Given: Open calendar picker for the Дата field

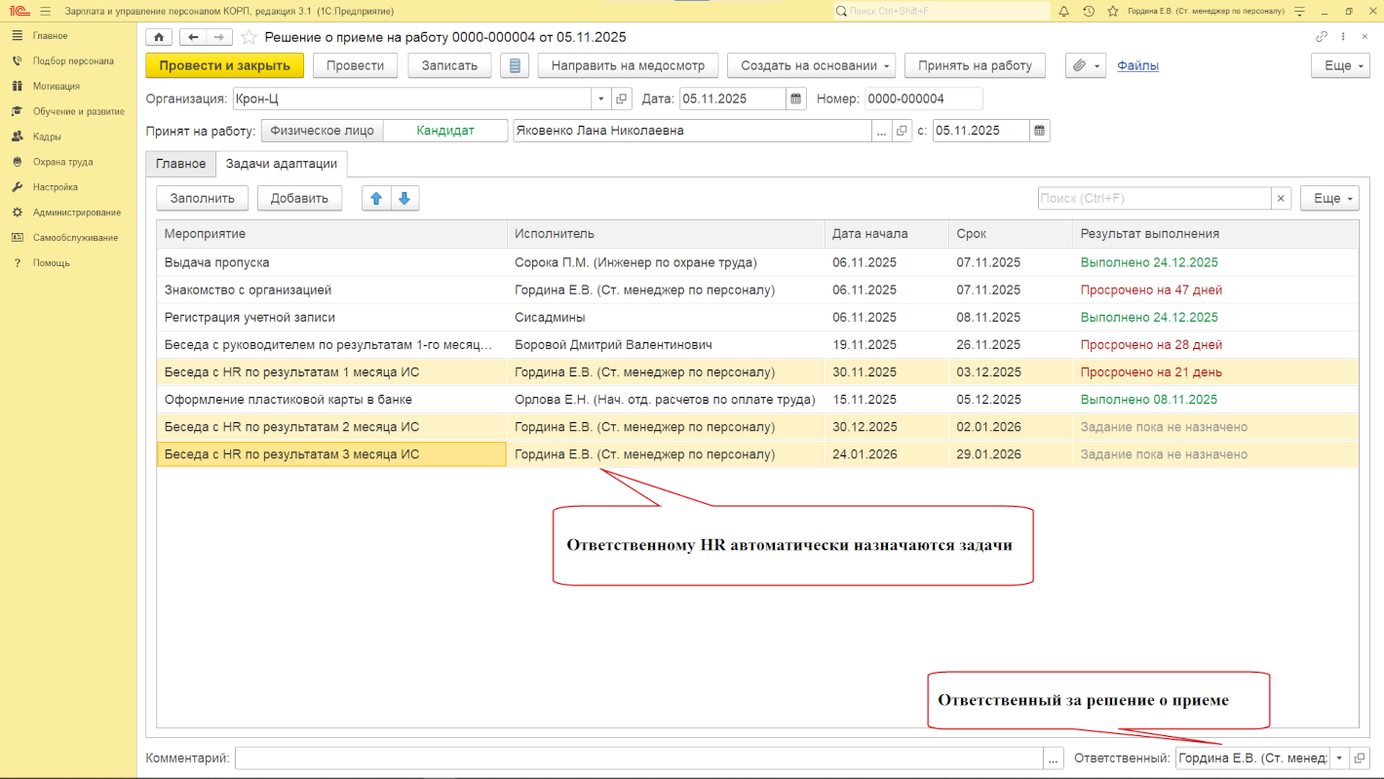Looking at the screenshot, I should pos(796,98).
